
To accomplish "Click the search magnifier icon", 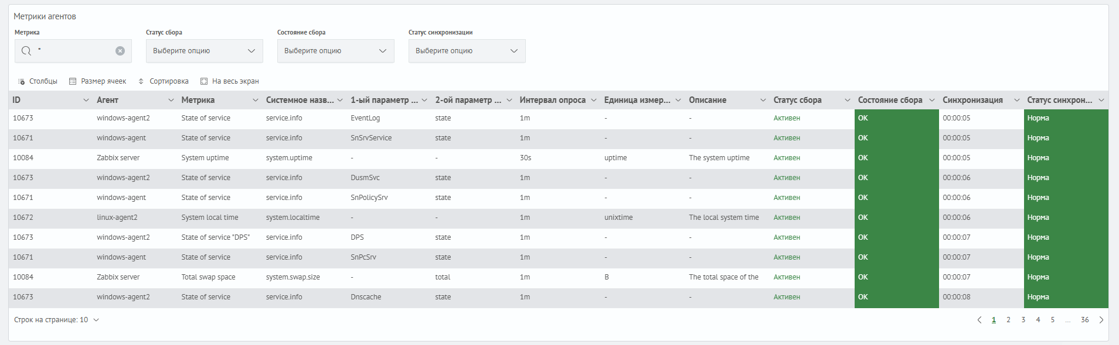I will [x=26, y=51].
